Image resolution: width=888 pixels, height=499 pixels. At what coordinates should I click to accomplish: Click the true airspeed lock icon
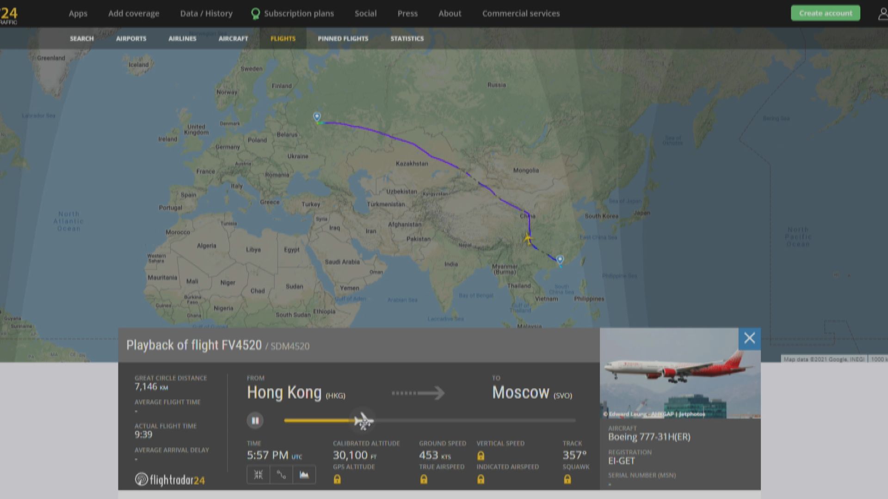(424, 480)
